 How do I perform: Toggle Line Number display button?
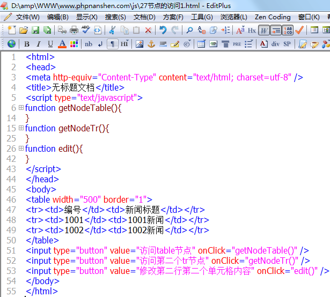[288, 31]
